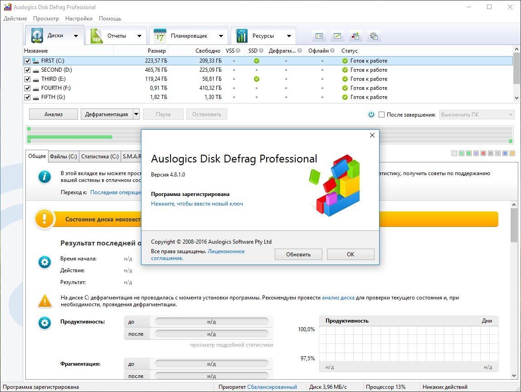521x392 pixels.
Task: Uncheck the FIFTH (G:) disk checkbox
Action: pyautogui.click(x=27, y=98)
